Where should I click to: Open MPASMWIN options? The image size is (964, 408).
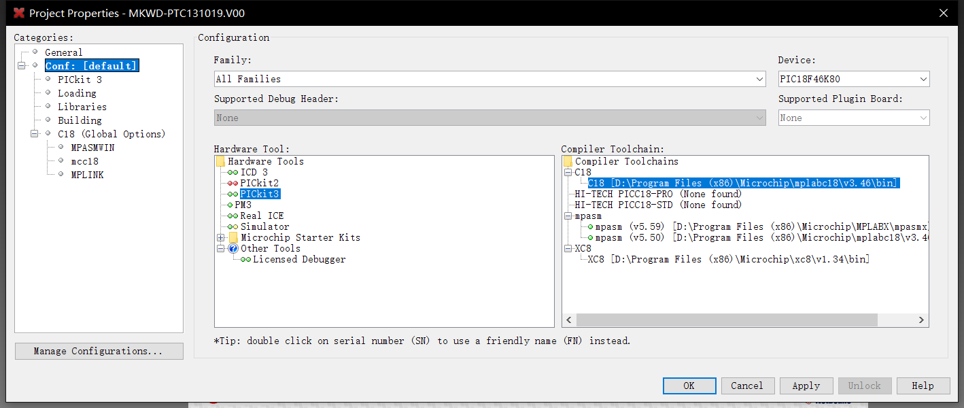[92, 148]
